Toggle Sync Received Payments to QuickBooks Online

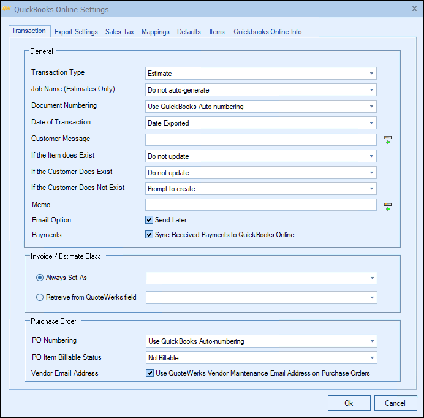point(149,235)
